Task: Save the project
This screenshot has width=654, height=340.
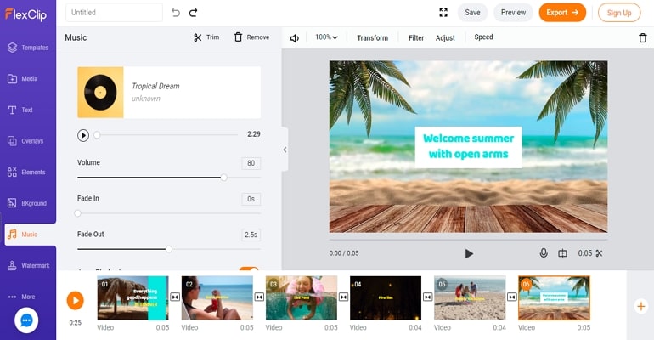Action: [472, 13]
